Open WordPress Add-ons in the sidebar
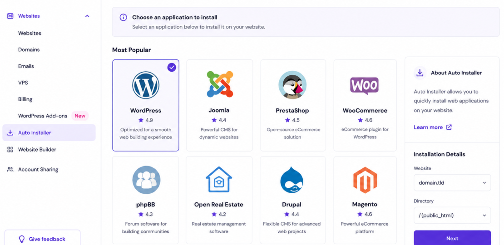The image size is (504, 245). click(43, 116)
